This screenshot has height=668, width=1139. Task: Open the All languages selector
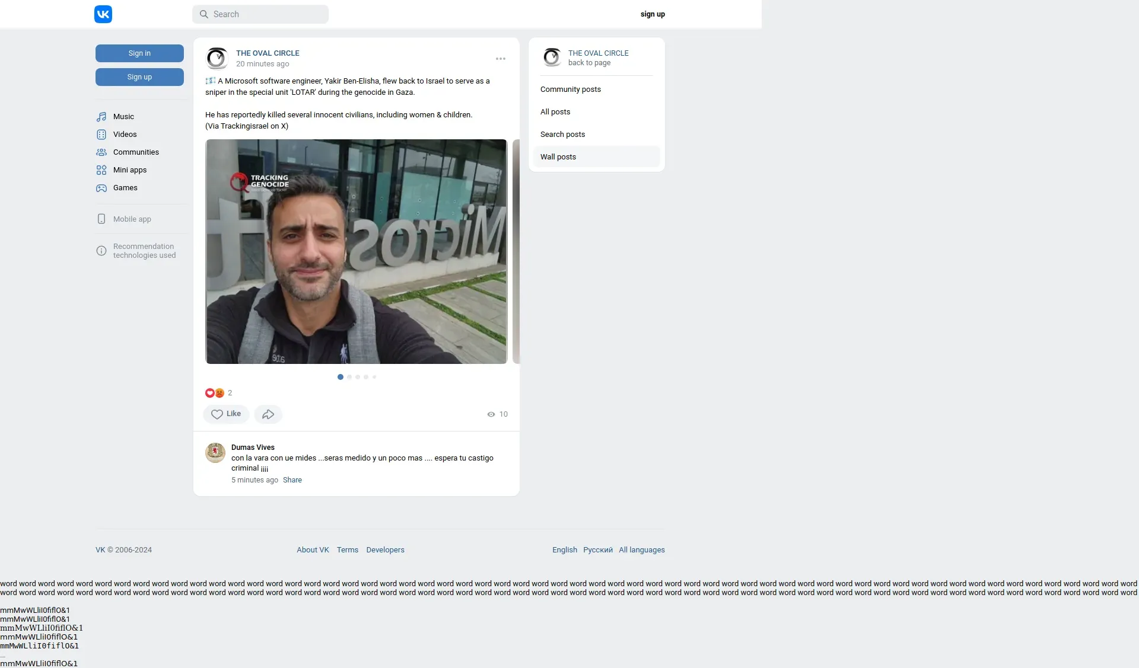click(641, 550)
